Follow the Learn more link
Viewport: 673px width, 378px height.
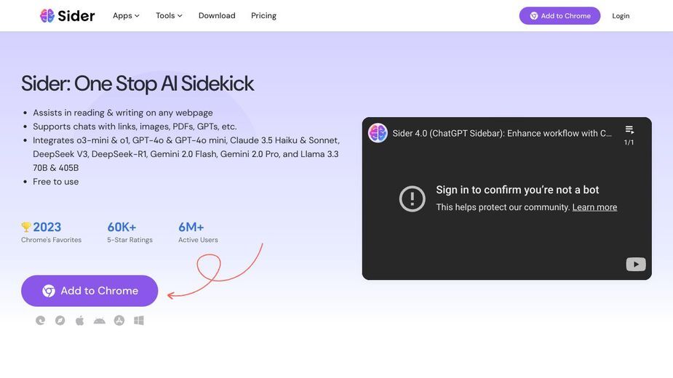594,207
